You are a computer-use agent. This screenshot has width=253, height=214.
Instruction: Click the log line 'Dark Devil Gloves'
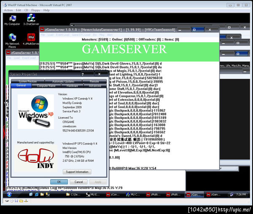click(x=101, y=64)
